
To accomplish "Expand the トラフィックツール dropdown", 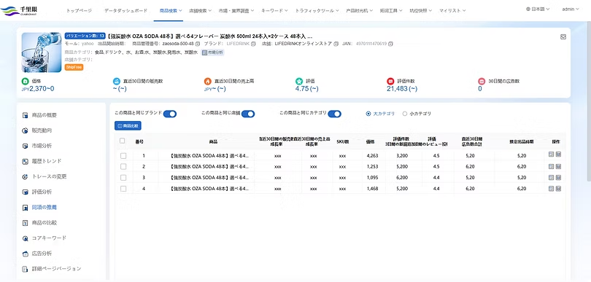I will click(317, 10).
